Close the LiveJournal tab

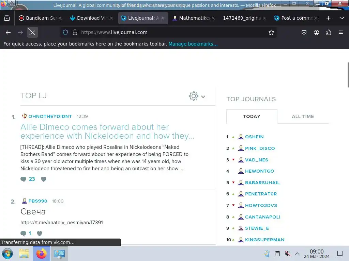coord(163,18)
